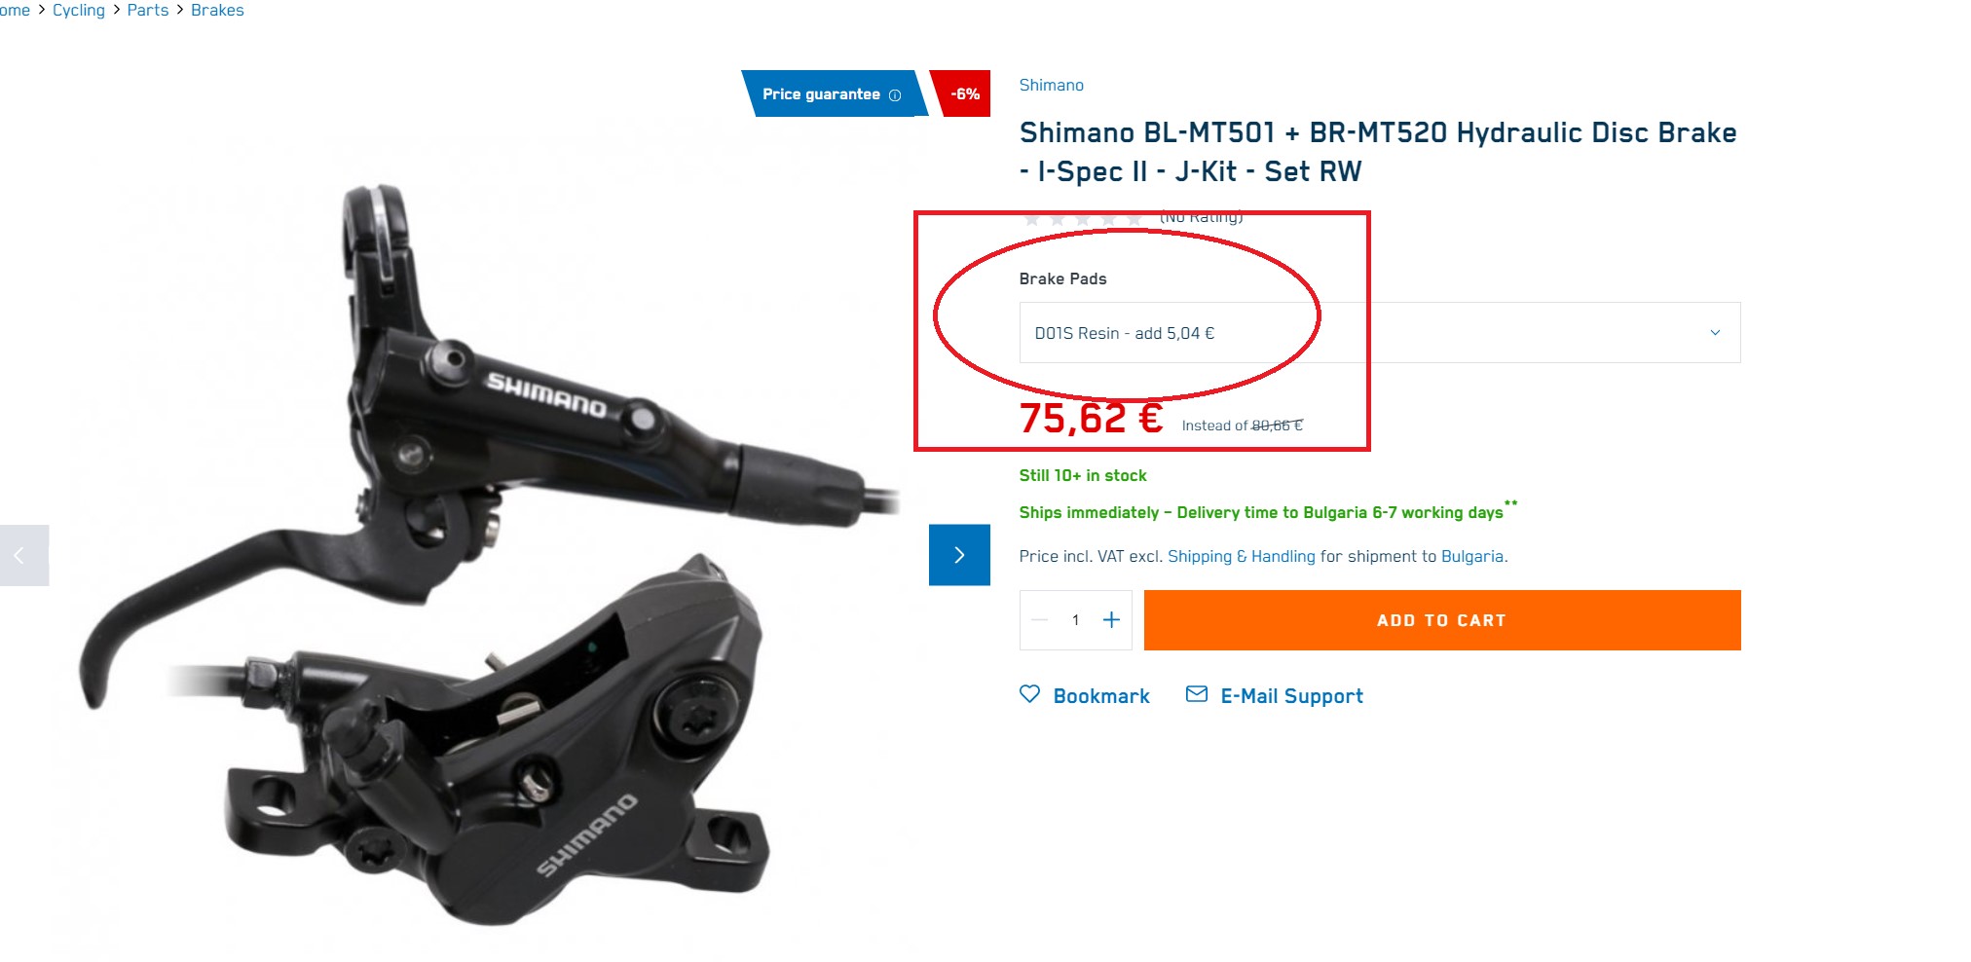The image size is (1971, 962).
Task: Click the Bookmark heart icon
Action: (x=1029, y=694)
